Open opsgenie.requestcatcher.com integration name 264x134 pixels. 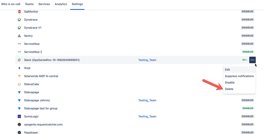click(x=43, y=124)
